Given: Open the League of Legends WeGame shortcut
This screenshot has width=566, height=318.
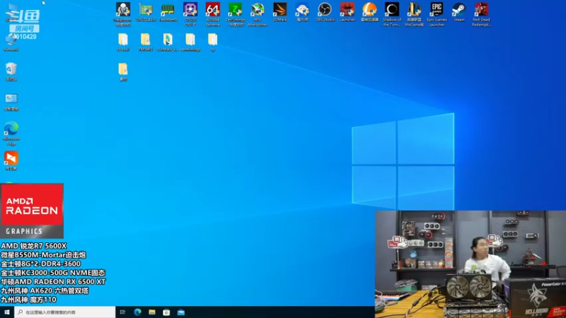Looking at the screenshot, I should coord(414,14).
